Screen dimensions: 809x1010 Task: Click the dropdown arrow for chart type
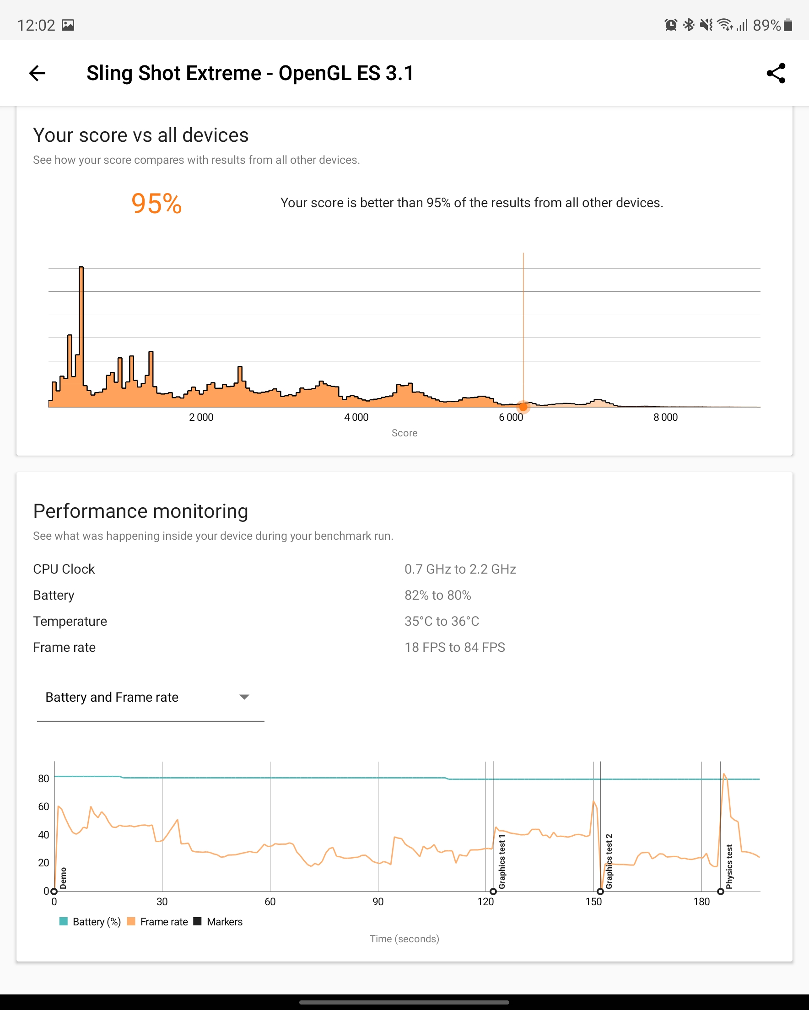coord(244,697)
